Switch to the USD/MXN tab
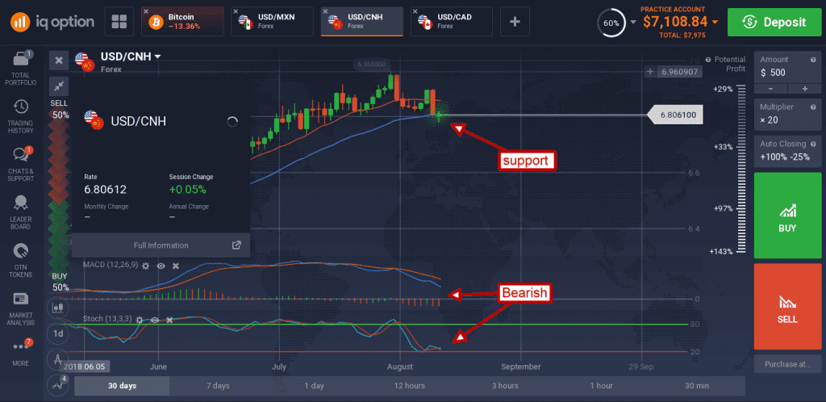Viewport: 826px width, 402px height. pyautogui.click(x=273, y=22)
